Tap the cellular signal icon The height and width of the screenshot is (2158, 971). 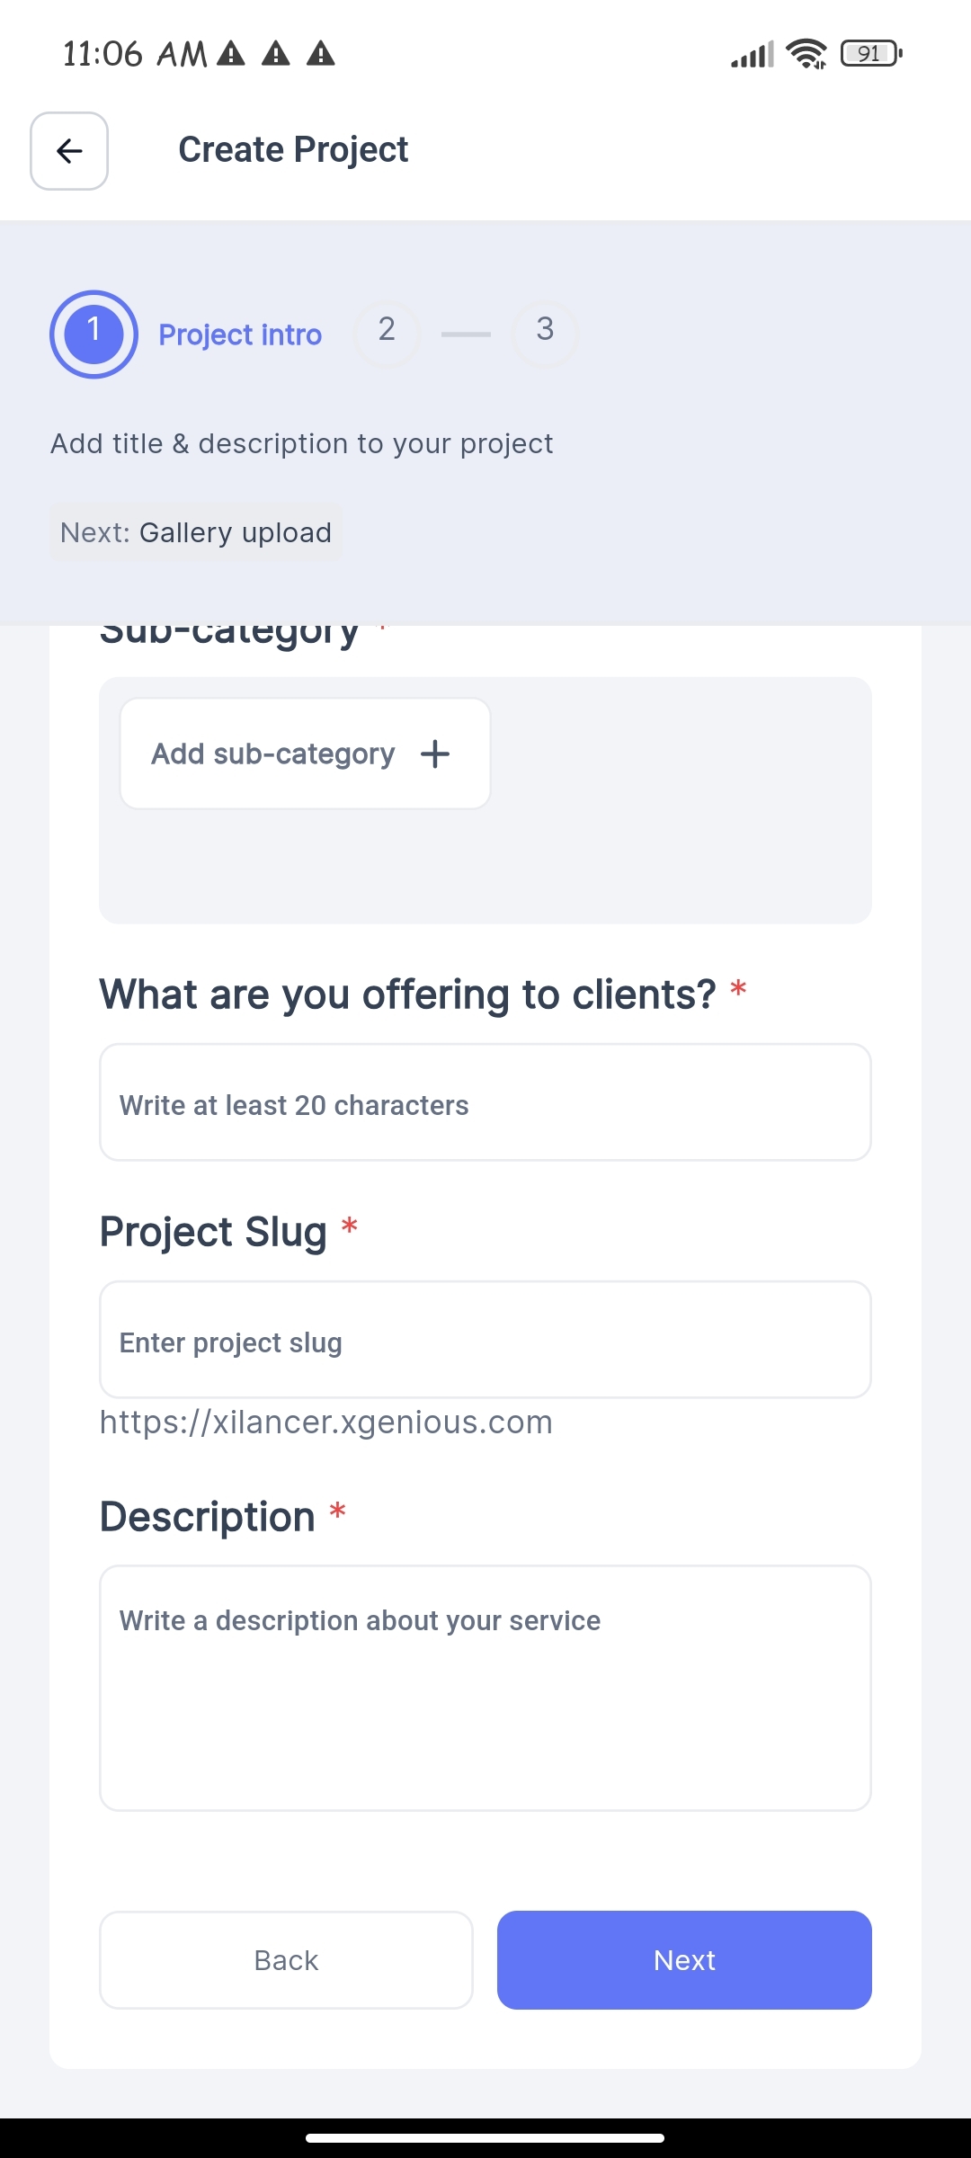pos(753,54)
